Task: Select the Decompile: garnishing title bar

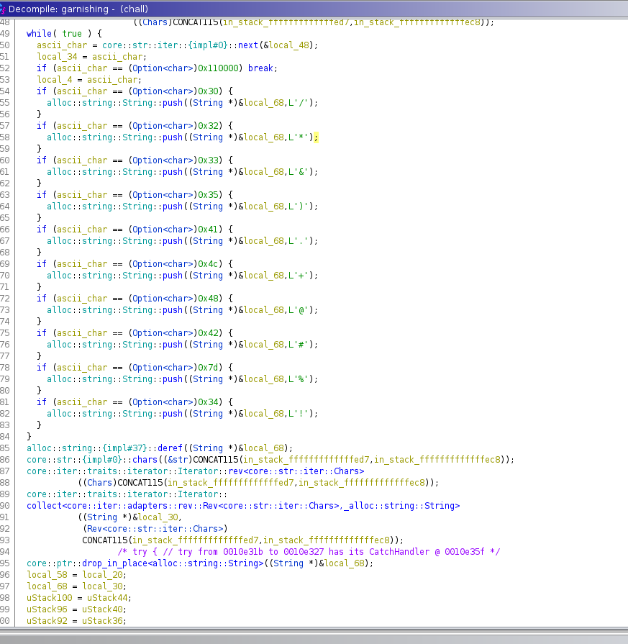Action: point(314,9)
